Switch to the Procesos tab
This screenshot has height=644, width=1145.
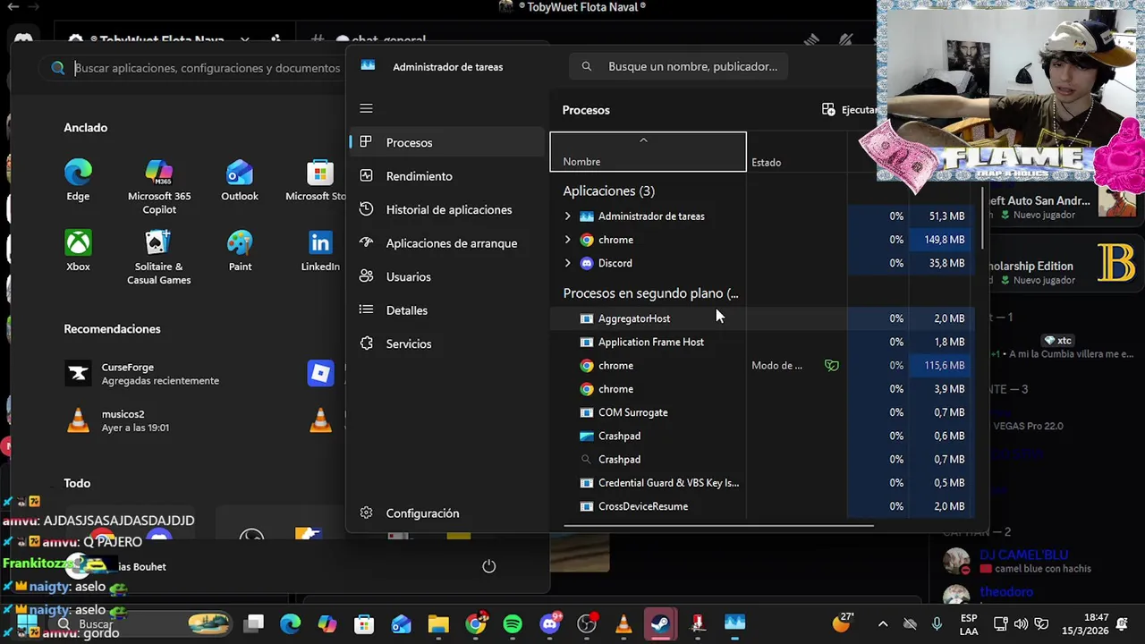(447, 142)
